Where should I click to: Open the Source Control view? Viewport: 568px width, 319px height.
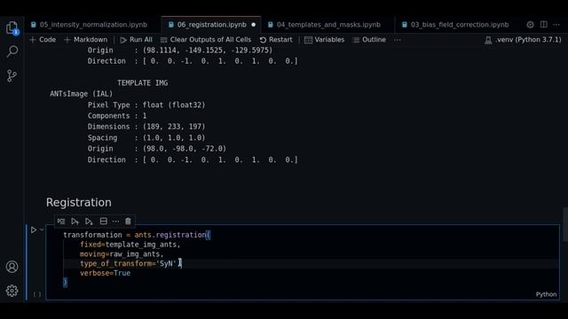click(12, 75)
